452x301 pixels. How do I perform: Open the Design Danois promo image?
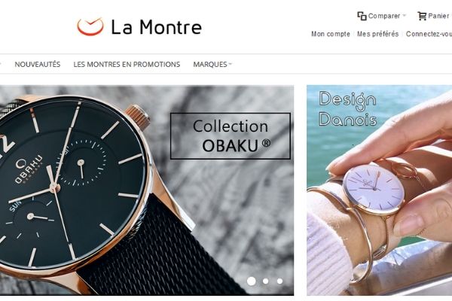click(x=380, y=190)
